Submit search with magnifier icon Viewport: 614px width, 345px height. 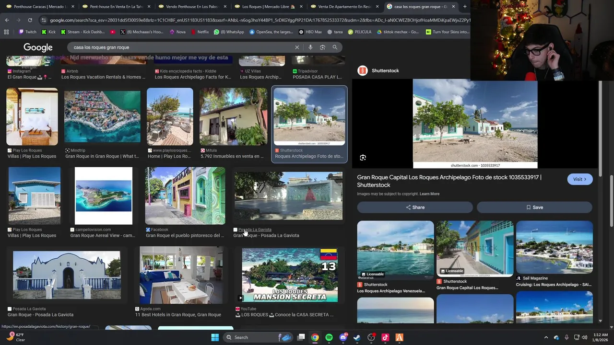tap(335, 47)
